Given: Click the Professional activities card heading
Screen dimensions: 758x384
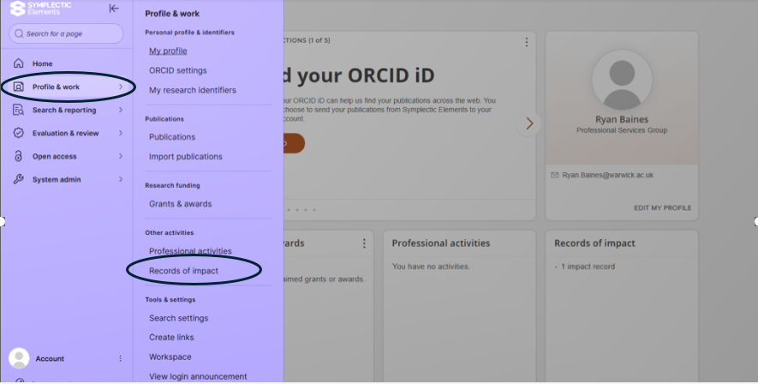Looking at the screenshot, I should pyautogui.click(x=441, y=243).
